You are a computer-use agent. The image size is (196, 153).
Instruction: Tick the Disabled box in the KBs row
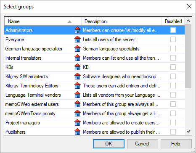pyautogui.click(x=173, y=67)
